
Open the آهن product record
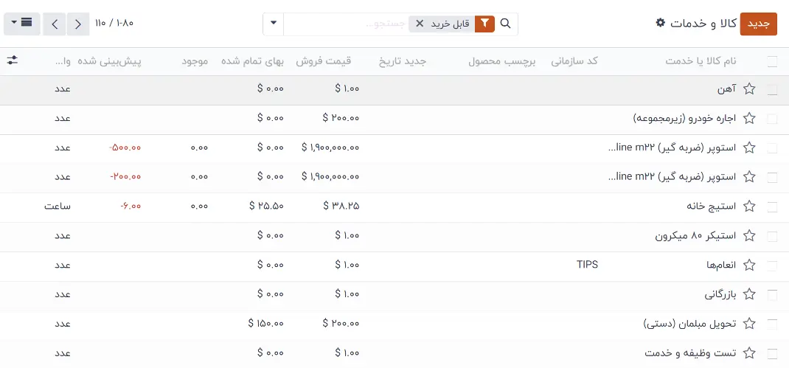tap(726, 90)
